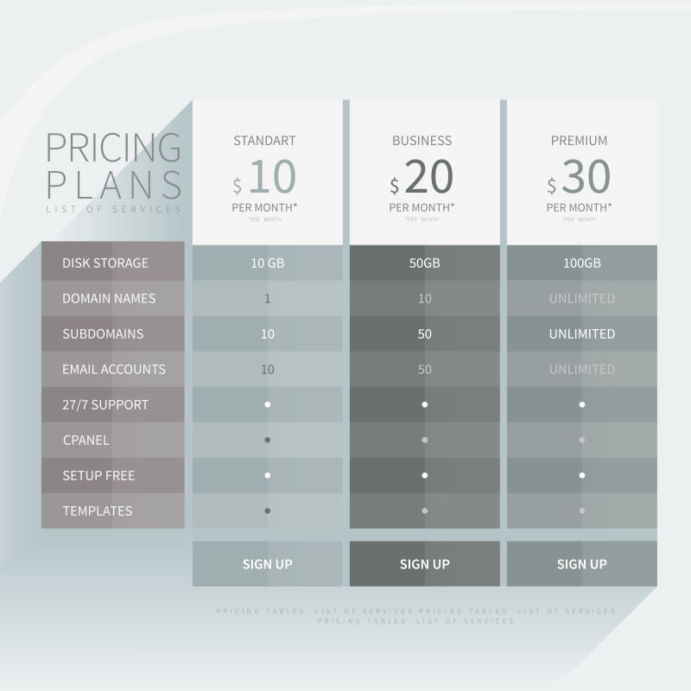This screenshot has width=691, height=691.
Task: Select the Standart plan header
Action: (x=264, y=141)
